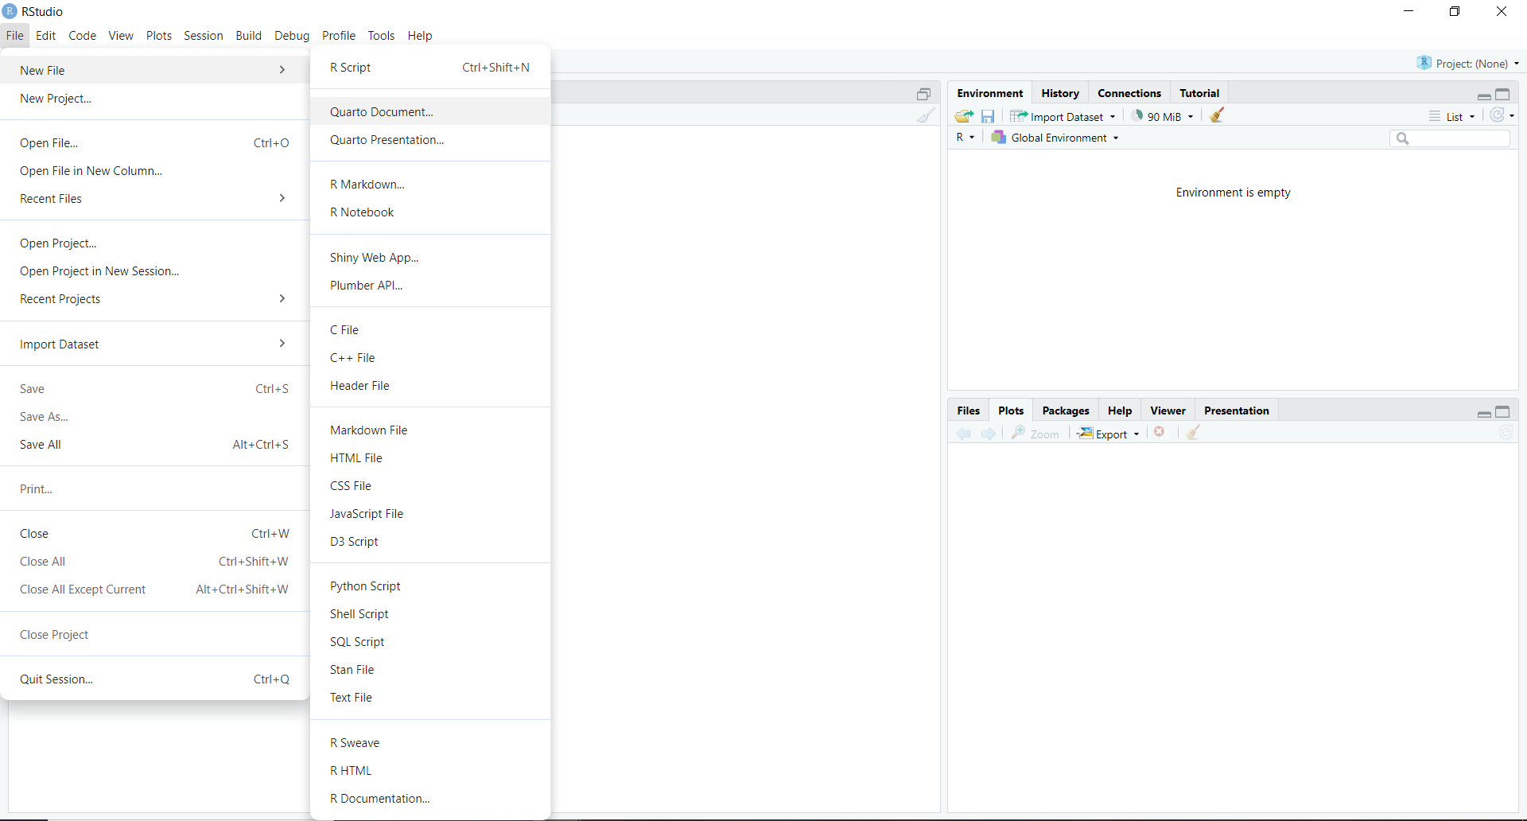Click New Project... in File menu
The width and height of the screenshot is (1527, 821).
[x=154, y=99]
